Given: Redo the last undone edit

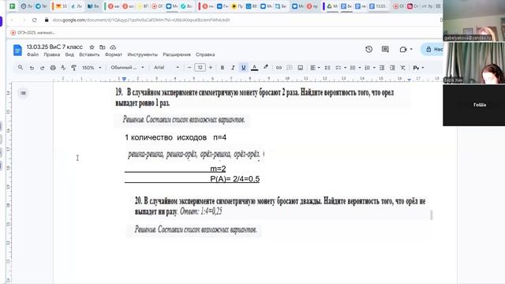Looking at the screenshot, I should [42, 68].
